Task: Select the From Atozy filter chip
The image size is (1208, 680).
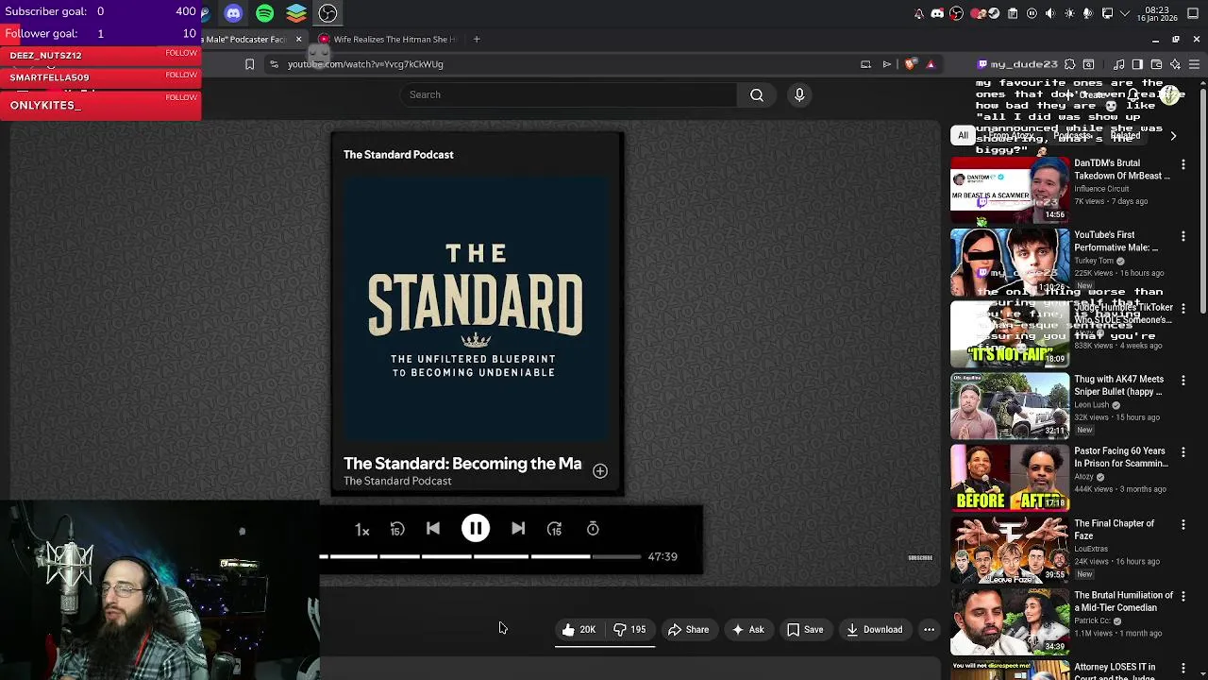Action: 1011,136
